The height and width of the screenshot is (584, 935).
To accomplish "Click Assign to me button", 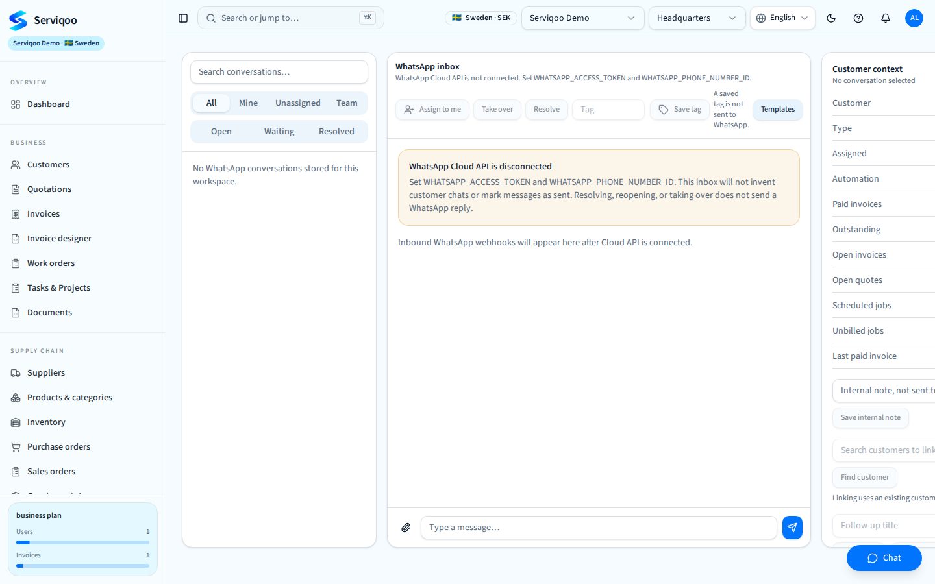I will pyautogui.click(x=432, y=110).
